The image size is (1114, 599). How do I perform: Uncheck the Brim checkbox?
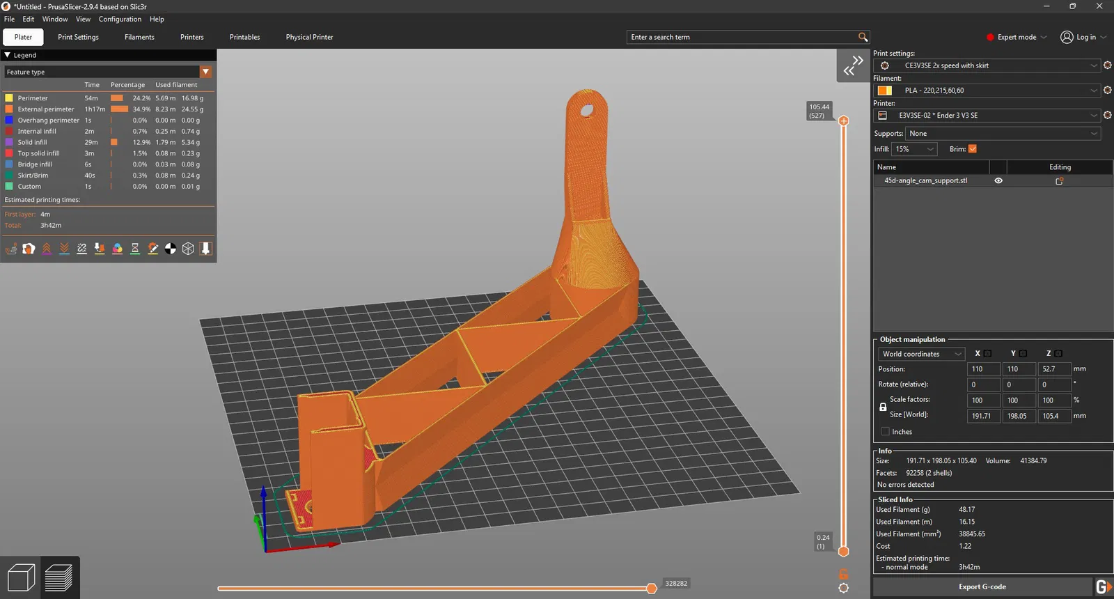pos(973,149)
